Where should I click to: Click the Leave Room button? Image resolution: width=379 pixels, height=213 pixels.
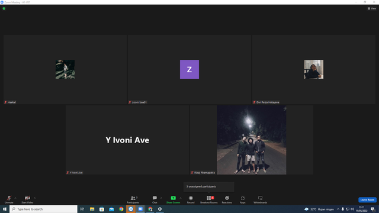pyautogui.click(x=367, y=200)
